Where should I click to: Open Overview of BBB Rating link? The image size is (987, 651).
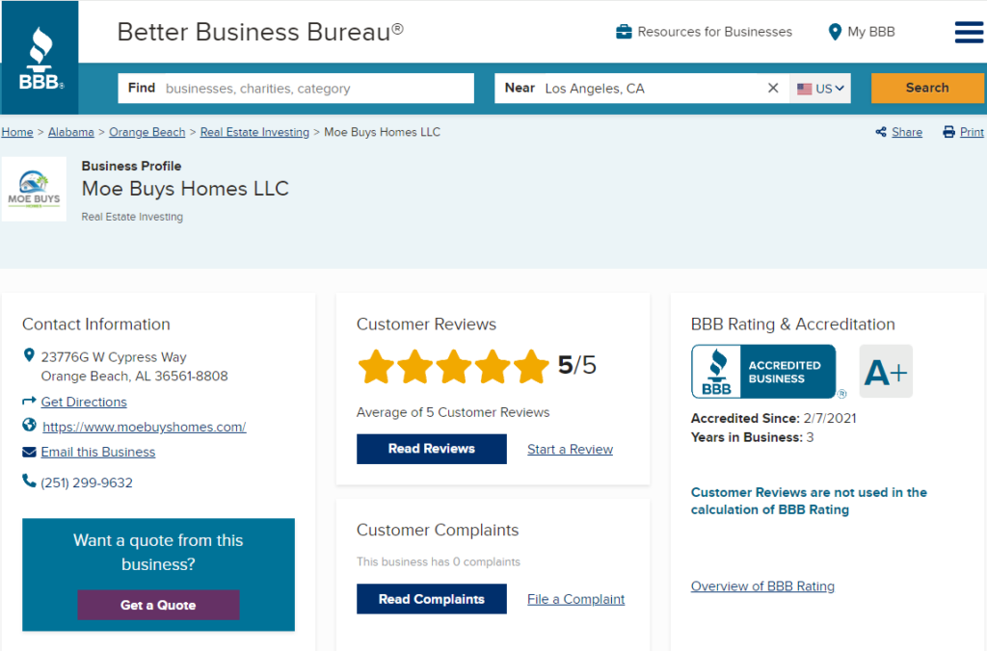[763, 586]
